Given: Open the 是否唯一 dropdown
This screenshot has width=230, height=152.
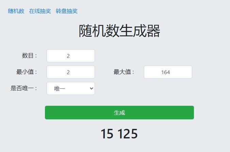Looking at the screenshot, I should click(71, 88).
